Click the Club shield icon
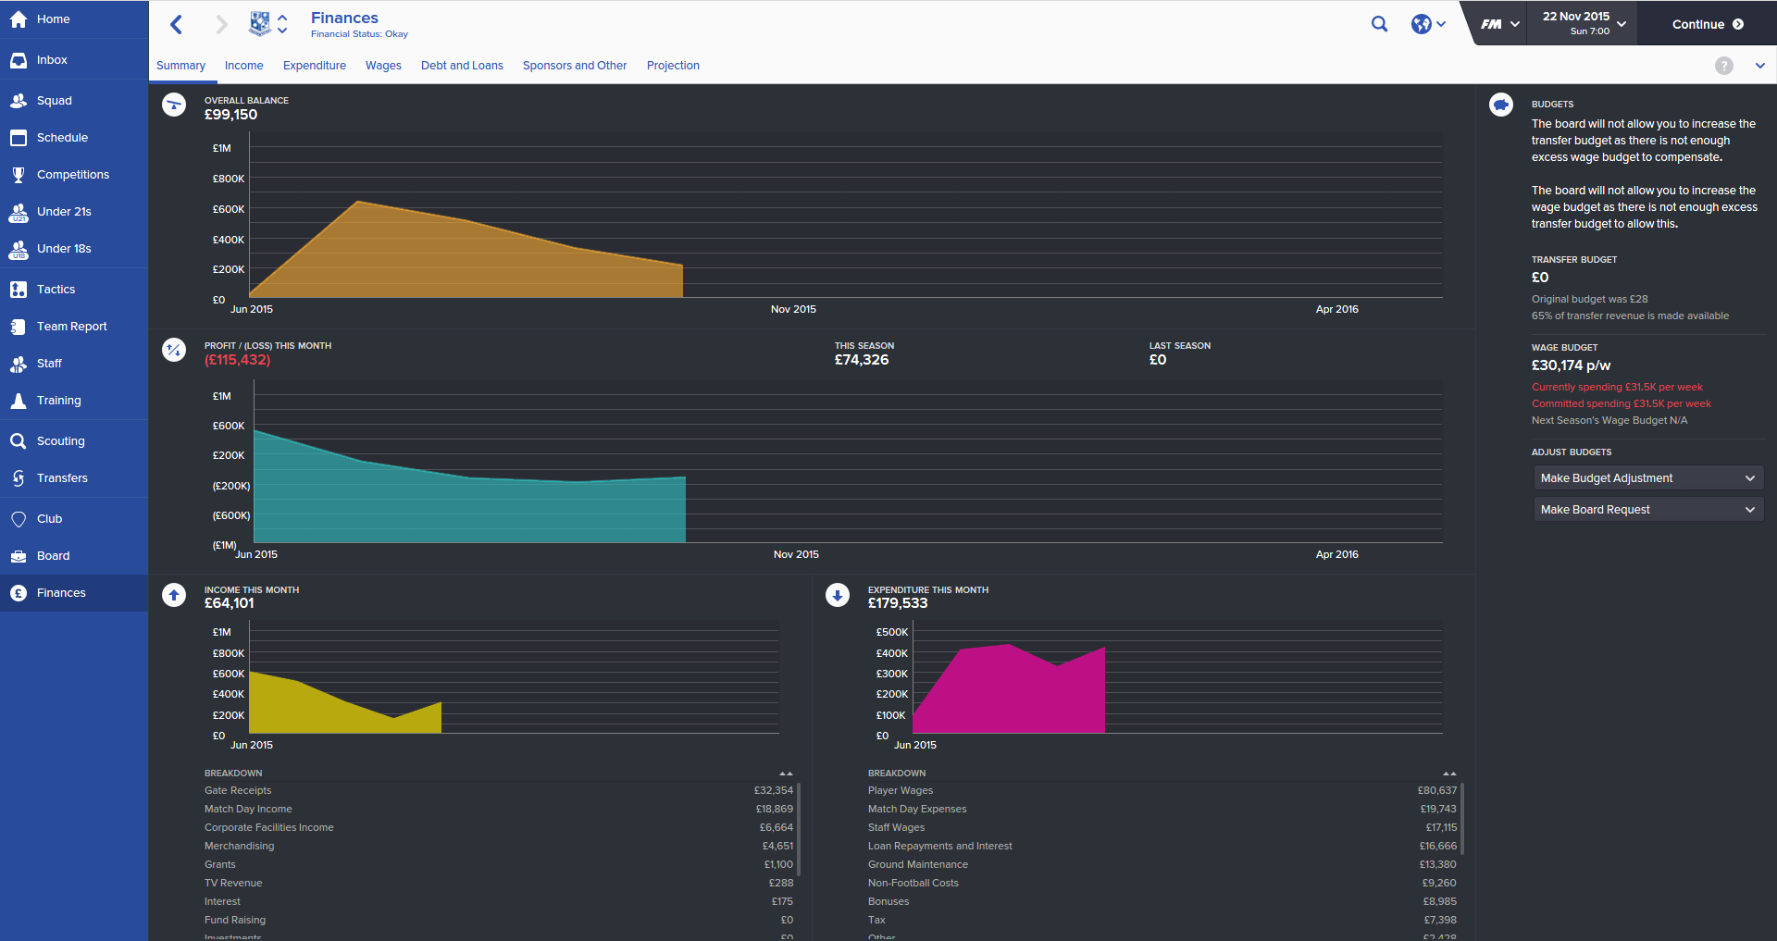This screenshot has width=1777, height=941. pyautogui.click(x=19, y=519)
